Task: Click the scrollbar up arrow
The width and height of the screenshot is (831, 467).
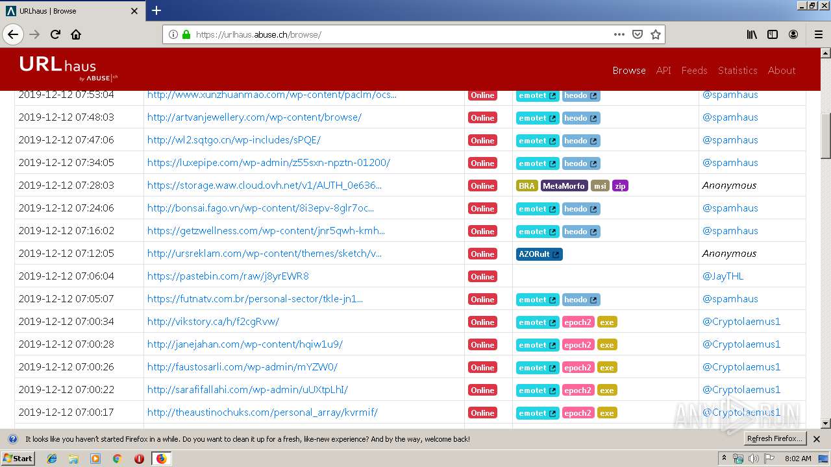Action: coord(825,53)
